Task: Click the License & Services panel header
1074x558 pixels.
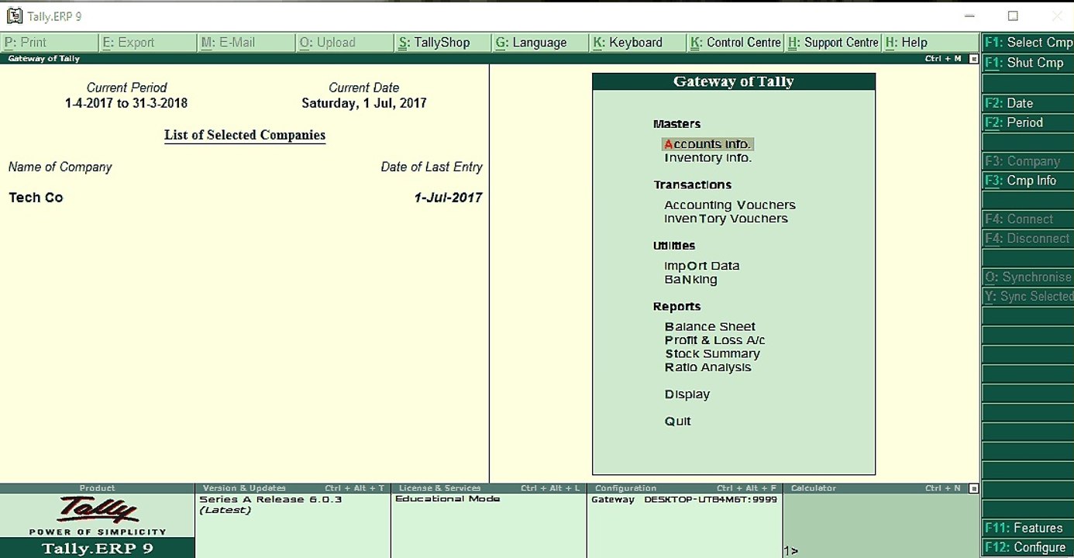Action: [488, 488]
